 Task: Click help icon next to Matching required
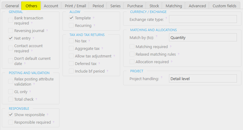(x=170, y=47)
